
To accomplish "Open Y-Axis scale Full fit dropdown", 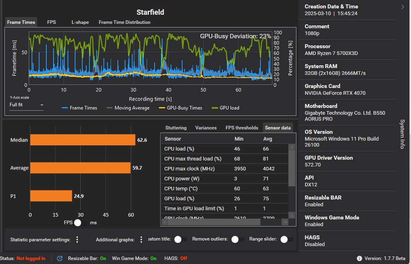I will point(26,105).
